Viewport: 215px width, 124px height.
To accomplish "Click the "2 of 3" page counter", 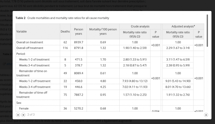I will (31, 115).
